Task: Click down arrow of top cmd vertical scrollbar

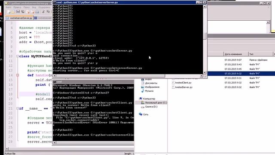Action: (x=205, y=72)
